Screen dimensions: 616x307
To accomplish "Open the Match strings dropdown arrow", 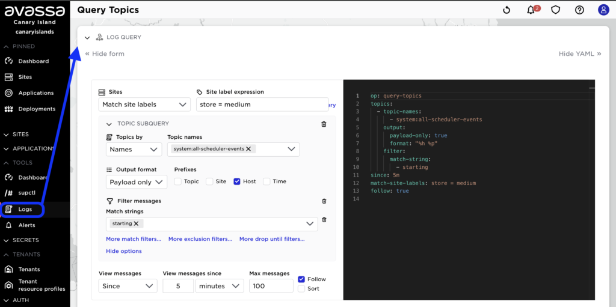I will [310, 223].
